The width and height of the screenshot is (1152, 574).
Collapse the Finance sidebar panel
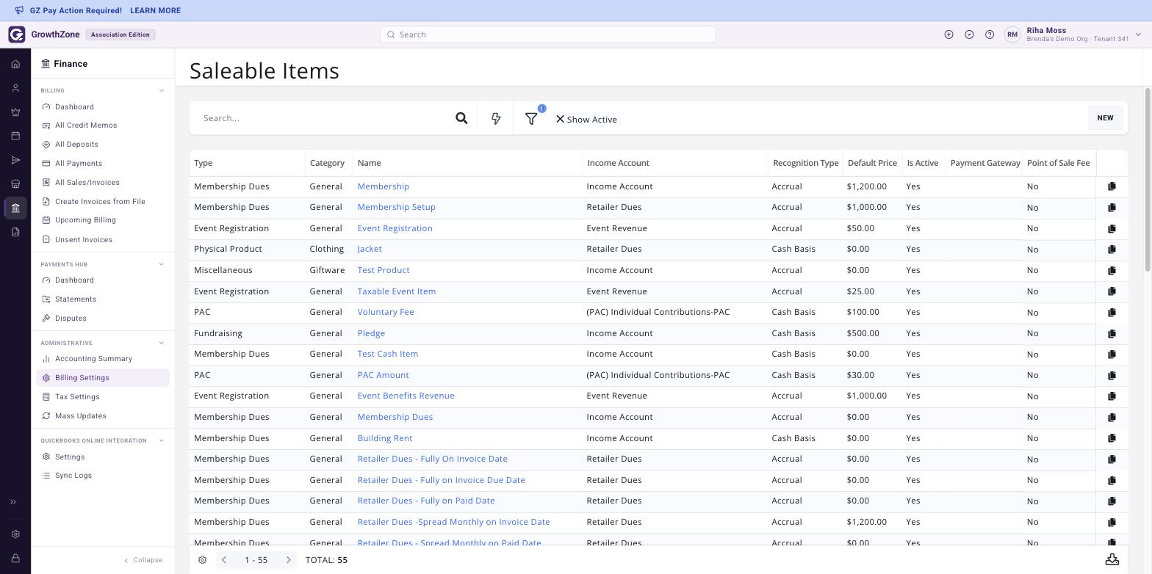(143, 560)
